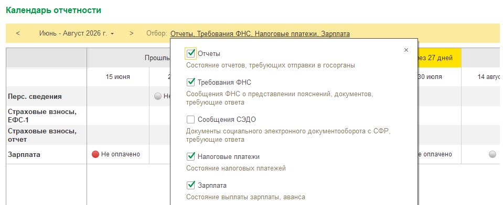The width and height of the screenshot is (503, 205).
Task: Close the filter popup with X
Action: click(x=406, y=50)
